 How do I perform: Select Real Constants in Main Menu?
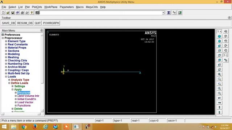pyautogui.click(x=18, y=44)
